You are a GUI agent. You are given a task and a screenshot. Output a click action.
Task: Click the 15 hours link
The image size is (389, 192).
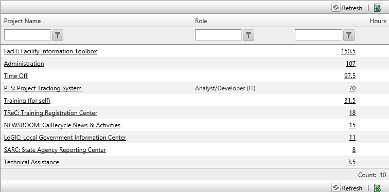pos(352,125)
